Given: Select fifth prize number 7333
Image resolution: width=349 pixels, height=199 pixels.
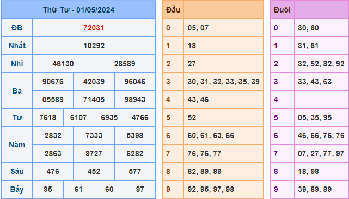Looking at the screenshot, I should pyautogui.click(x=94, y=135).
